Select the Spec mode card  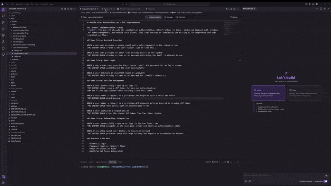[304, 93]
